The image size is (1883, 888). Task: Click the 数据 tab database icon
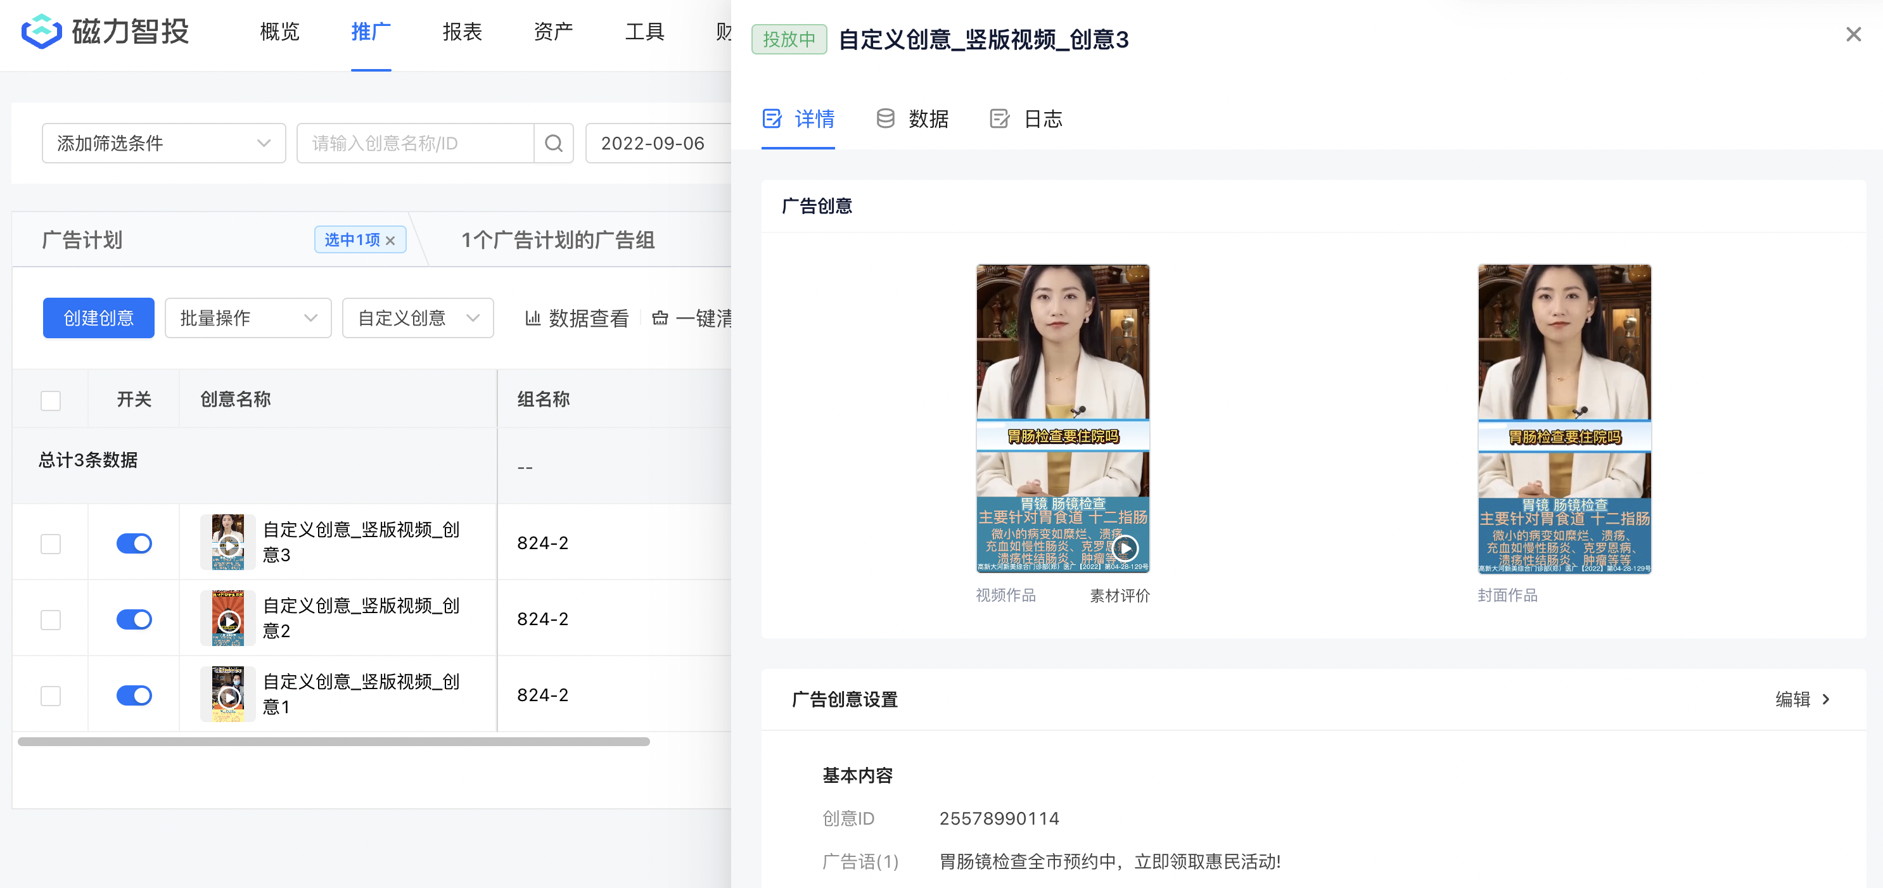(885, 118)
